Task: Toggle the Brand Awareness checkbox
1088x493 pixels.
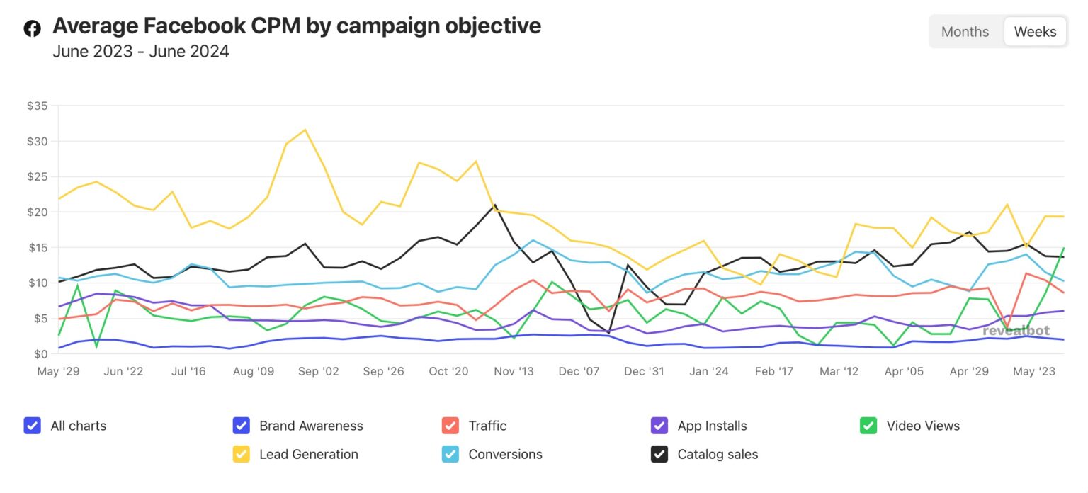Action: (x=242, y=425)
